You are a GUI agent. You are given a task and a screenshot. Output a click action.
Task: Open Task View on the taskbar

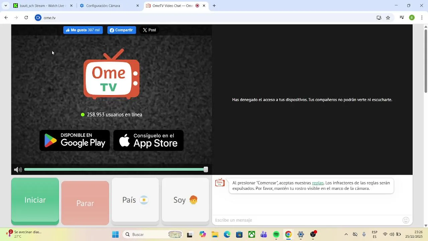[190, 235]
